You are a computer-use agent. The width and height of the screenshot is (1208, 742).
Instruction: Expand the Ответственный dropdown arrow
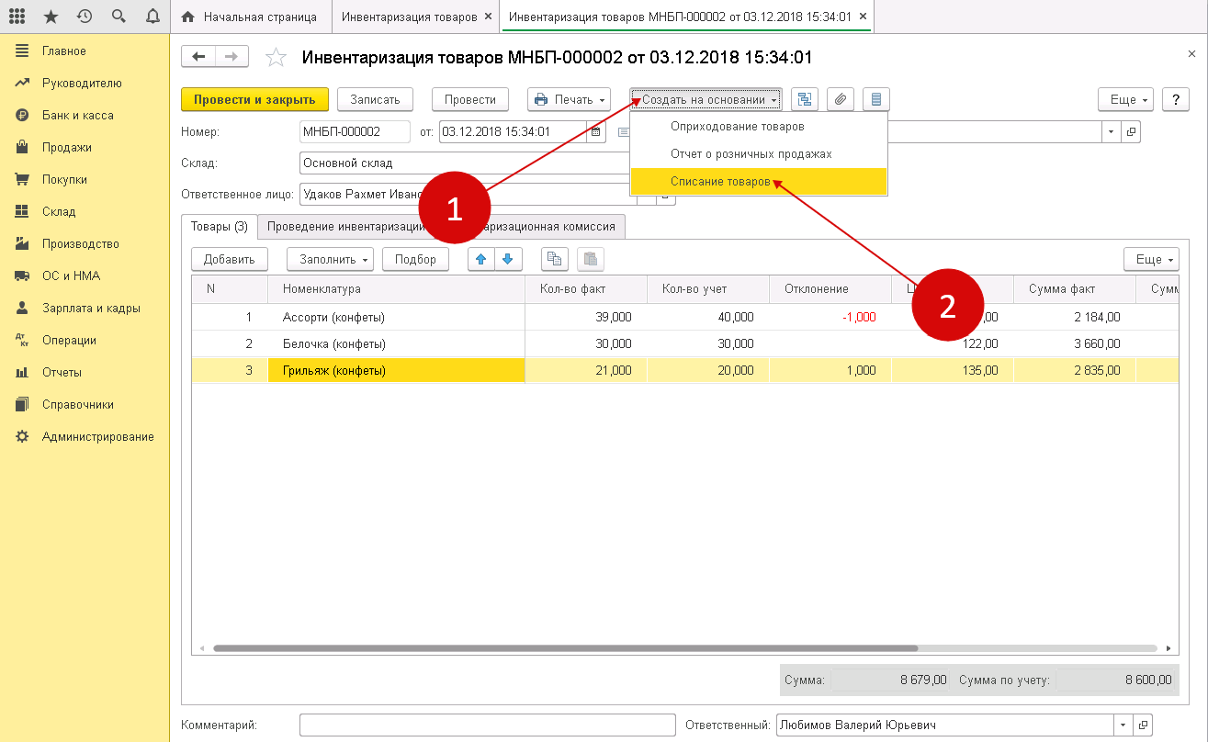(1124, 725)
